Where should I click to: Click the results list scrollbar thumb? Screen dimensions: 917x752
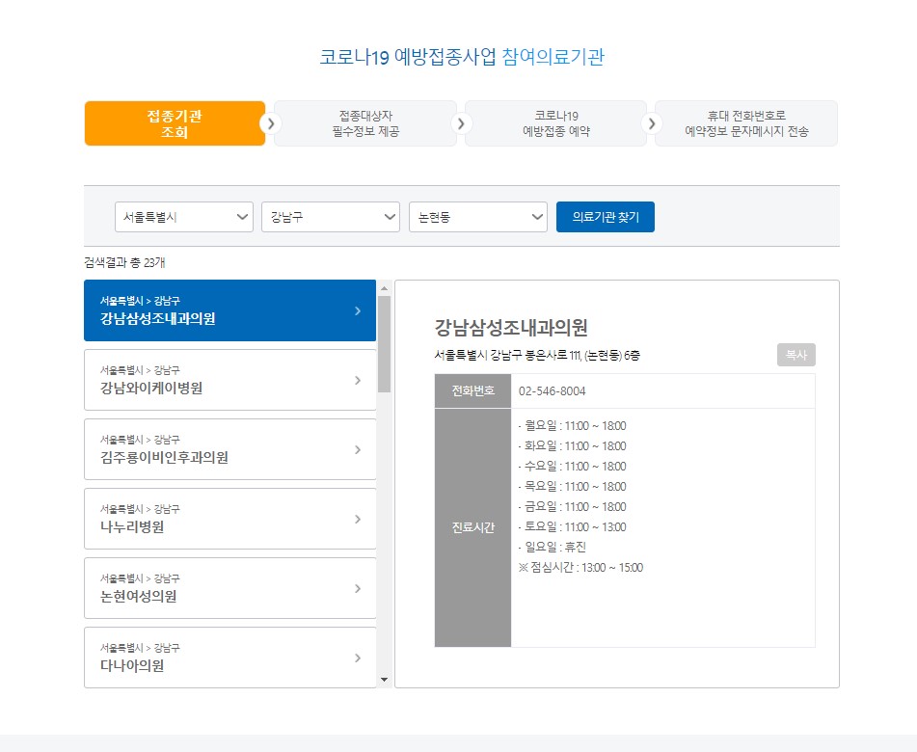tap(384, 344)
